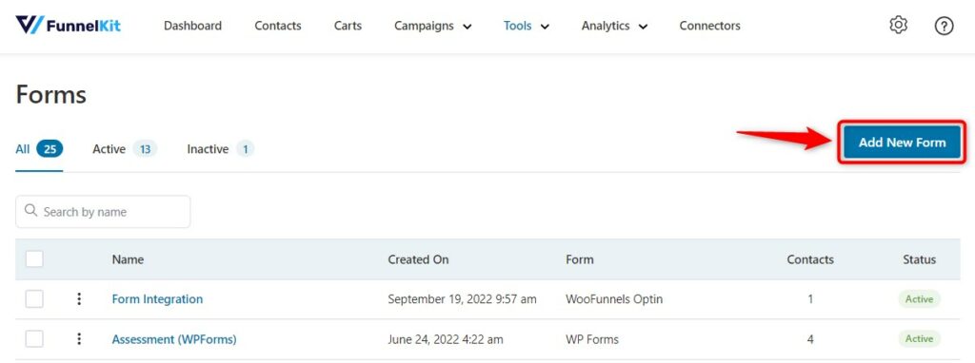
Task: Open the help question mark icon
Action: (944, 26)
